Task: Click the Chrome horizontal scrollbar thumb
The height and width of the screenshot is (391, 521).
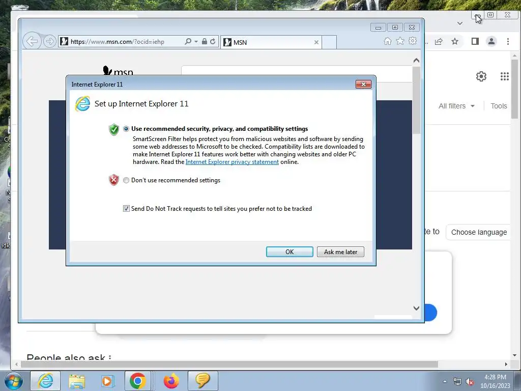Action: click(229, 365)
